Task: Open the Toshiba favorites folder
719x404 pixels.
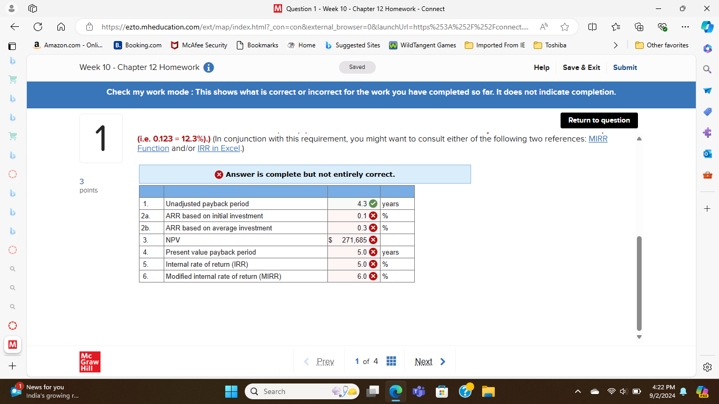Action: coord(550,45)
